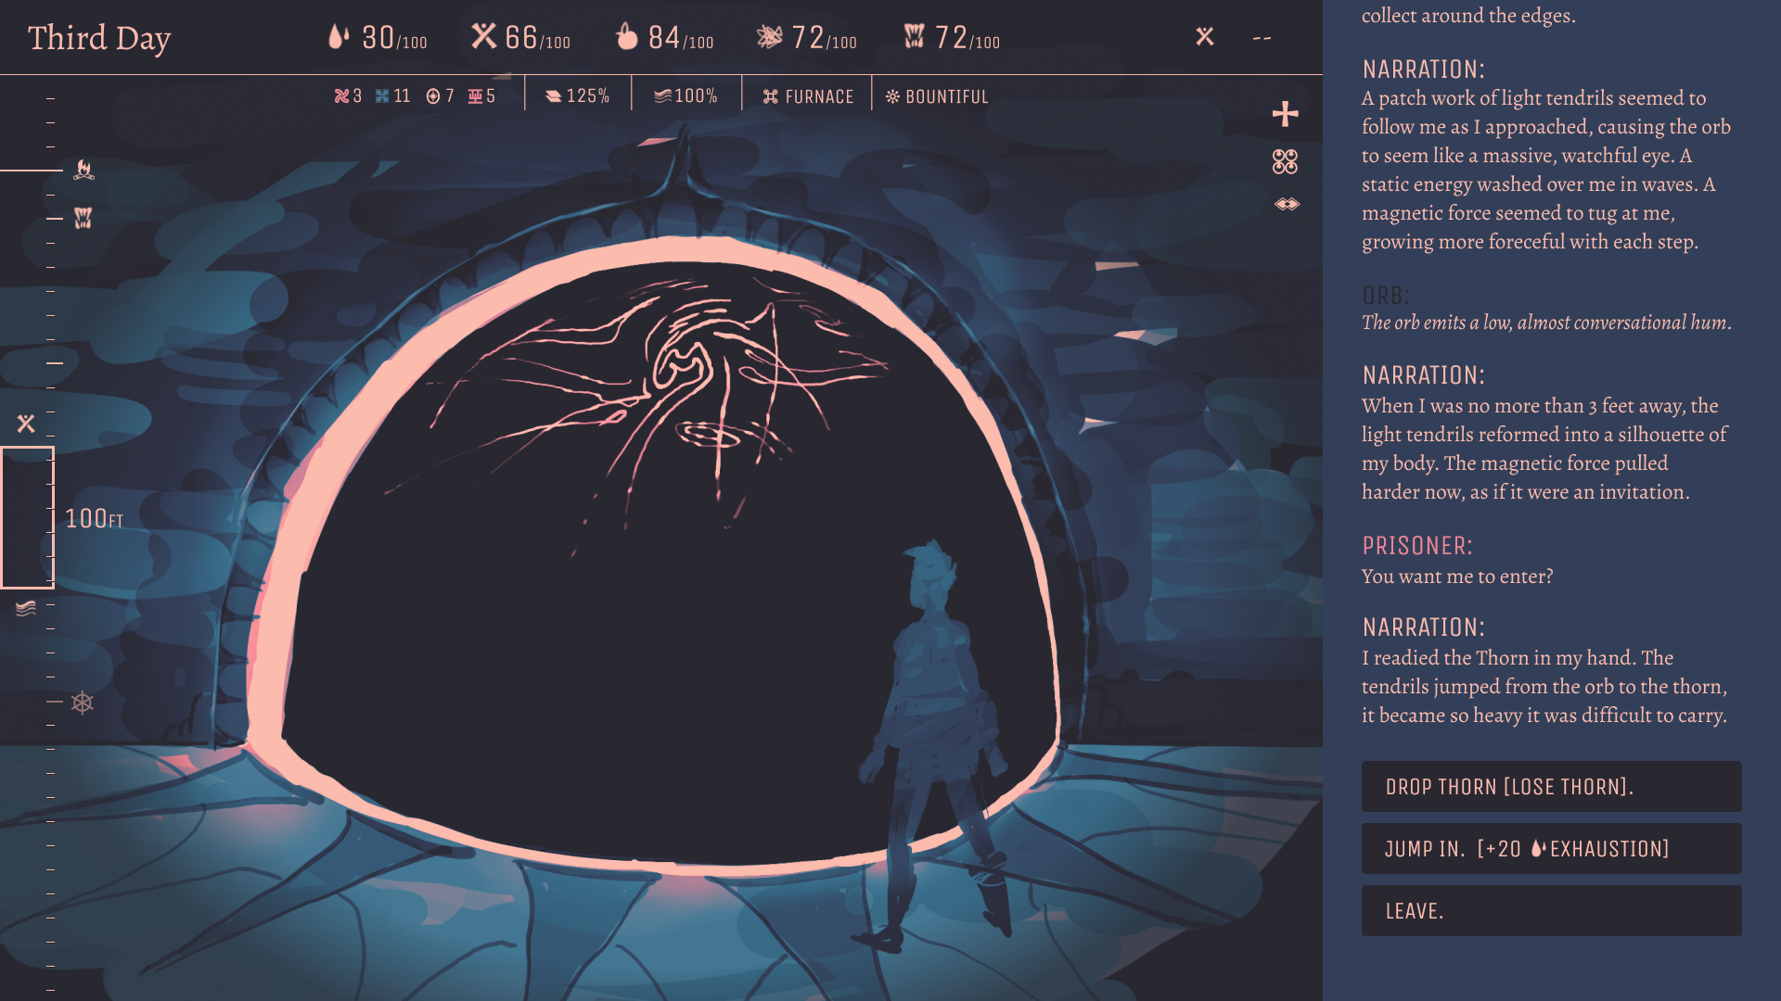This screenshot has width=1781, height=1001.
Task: Choose Jump In +20 Exhaustion option
Action: coord(1551,849)
